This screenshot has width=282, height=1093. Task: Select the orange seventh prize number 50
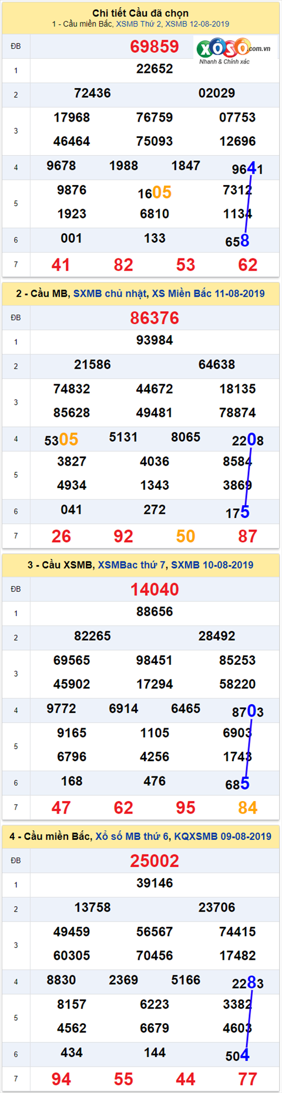[x=186, y=536]
